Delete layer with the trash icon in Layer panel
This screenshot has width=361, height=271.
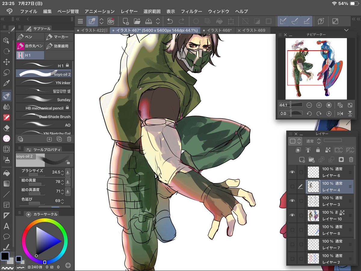pyautogui.click(x=351, y=160)
